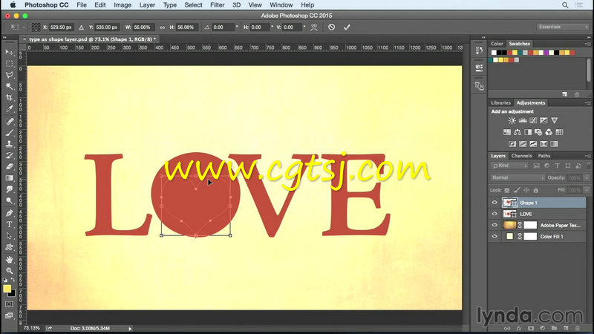Hide the Shape 1 layer
Image resolution: width=594 pixels, height=334 pixels.
[495, 203]
